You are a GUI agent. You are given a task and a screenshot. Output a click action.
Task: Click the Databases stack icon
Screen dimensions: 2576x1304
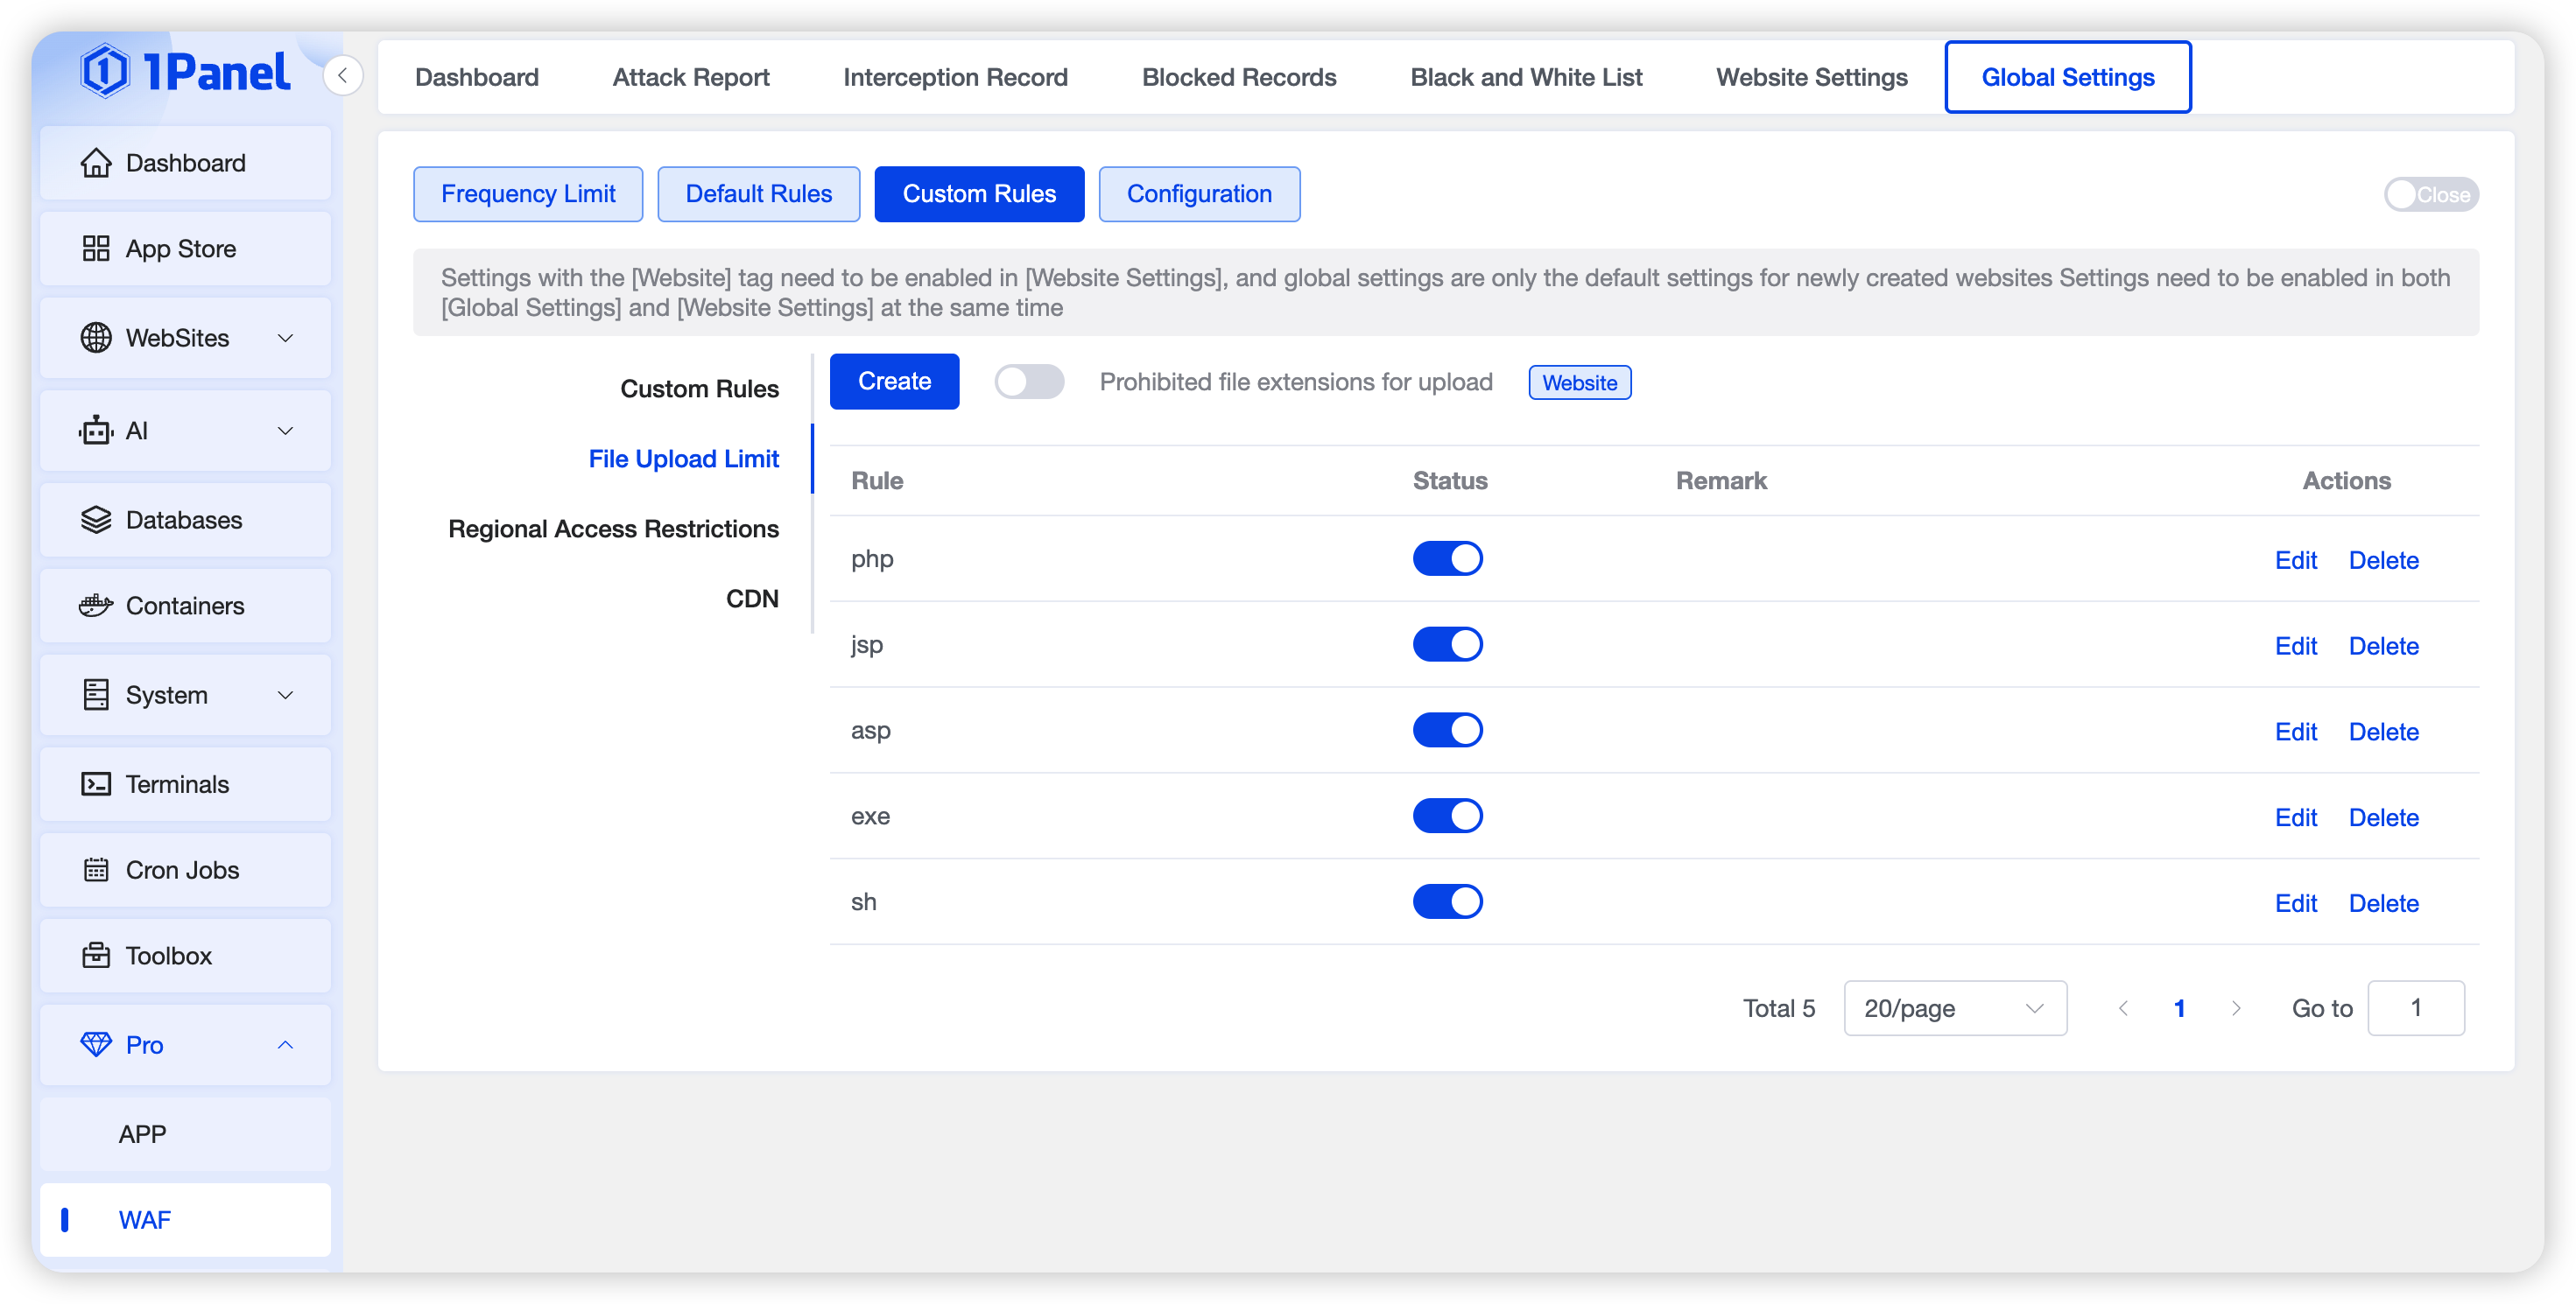(x=96, y=520)
